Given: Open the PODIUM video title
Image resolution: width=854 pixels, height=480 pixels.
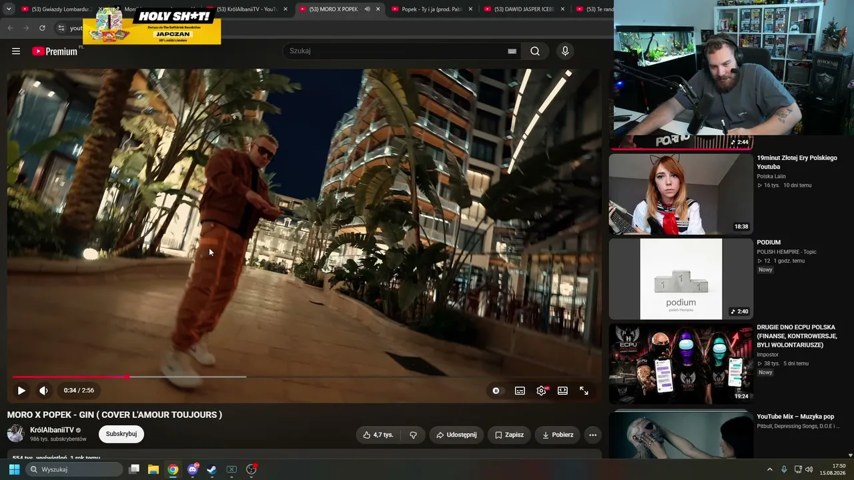Looking at the screenshot, I should [x=769, y=243].
